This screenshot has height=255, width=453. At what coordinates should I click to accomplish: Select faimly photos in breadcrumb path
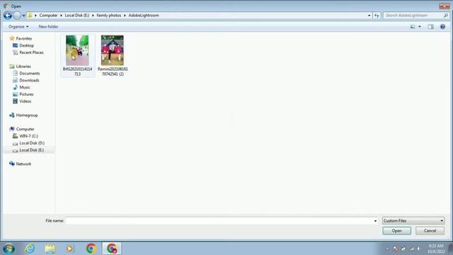[108, 16]
